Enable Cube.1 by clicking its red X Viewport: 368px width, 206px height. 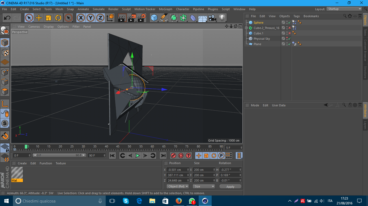290,33
